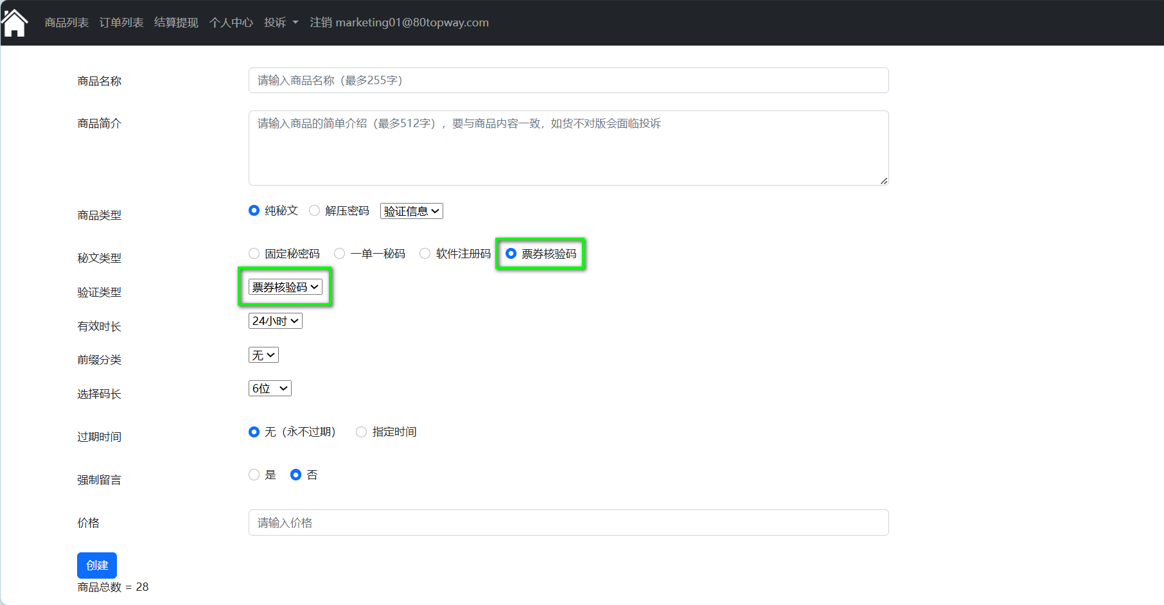Expand the 投诉 dropdown menu
The image size is (1164, 605).
(x=281, y=22)
